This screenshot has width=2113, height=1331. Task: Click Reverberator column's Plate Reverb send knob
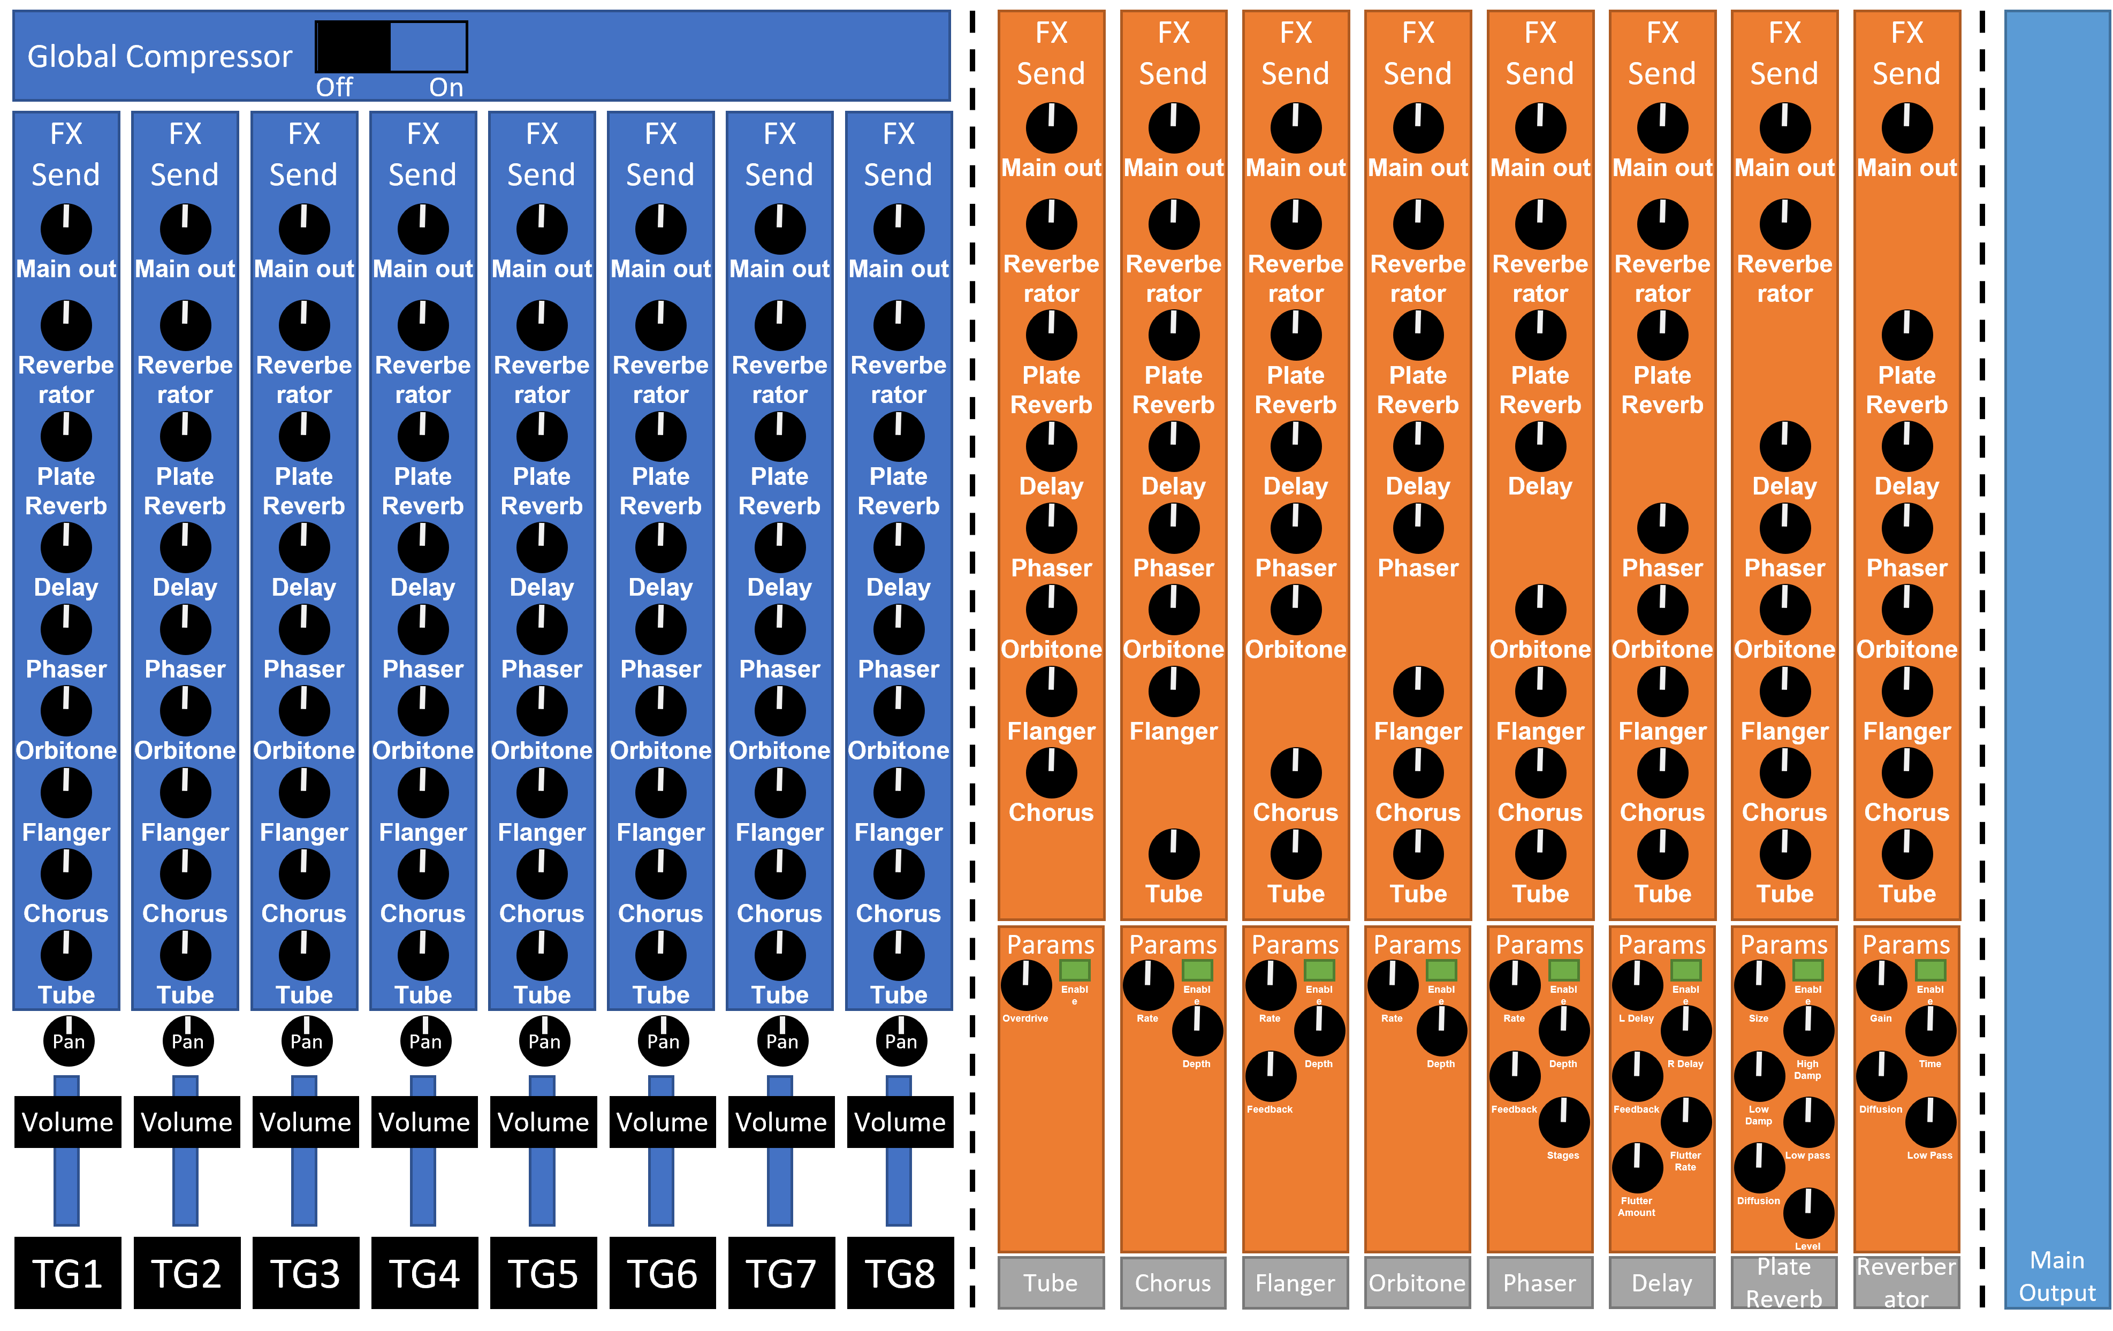[x=1907, y=335]
